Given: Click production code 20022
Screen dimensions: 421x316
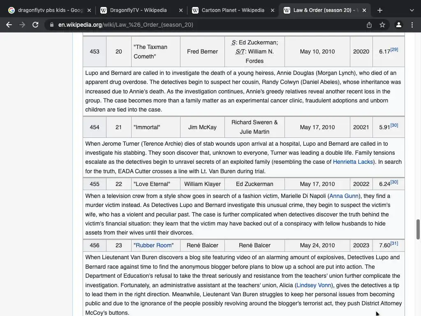Looking at the screenshot, I should click(361, 184).
